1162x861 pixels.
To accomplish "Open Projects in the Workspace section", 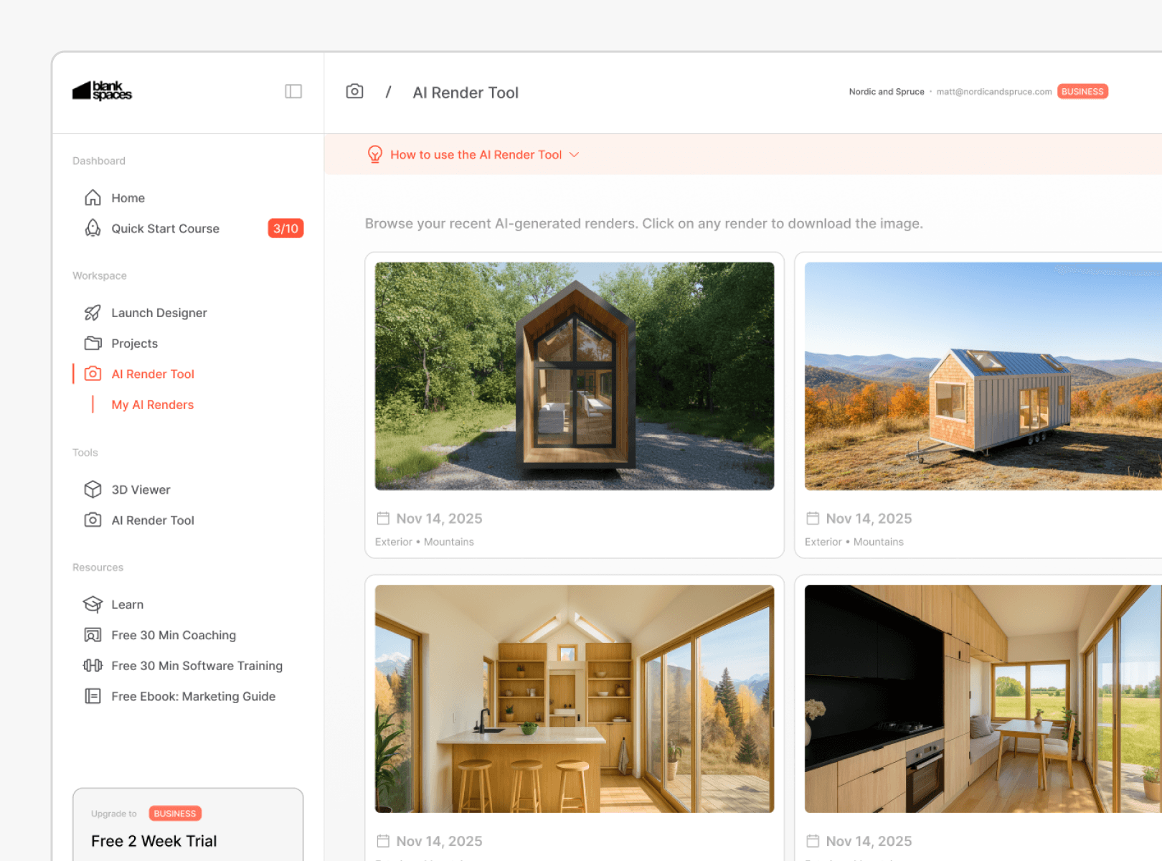I will (x=134, y=344).
